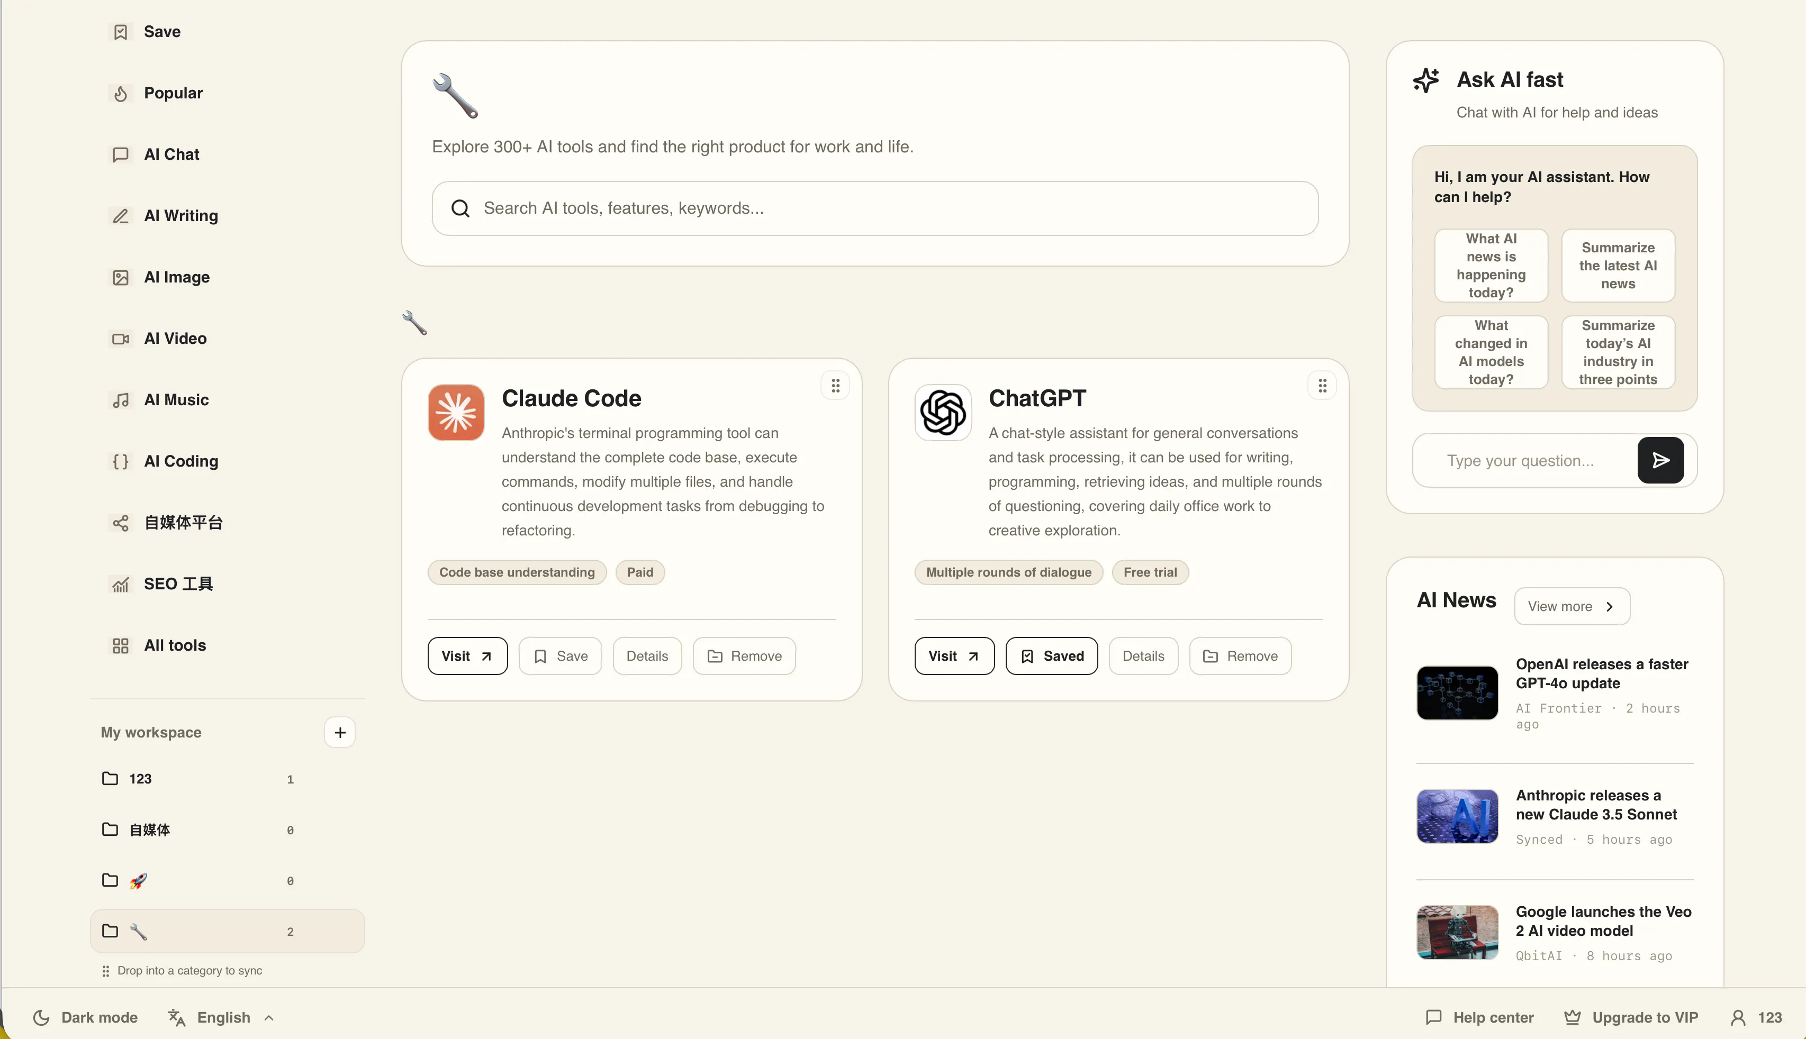Click the Claude Code logo
1806x1039 pixels.
(455, 413)
